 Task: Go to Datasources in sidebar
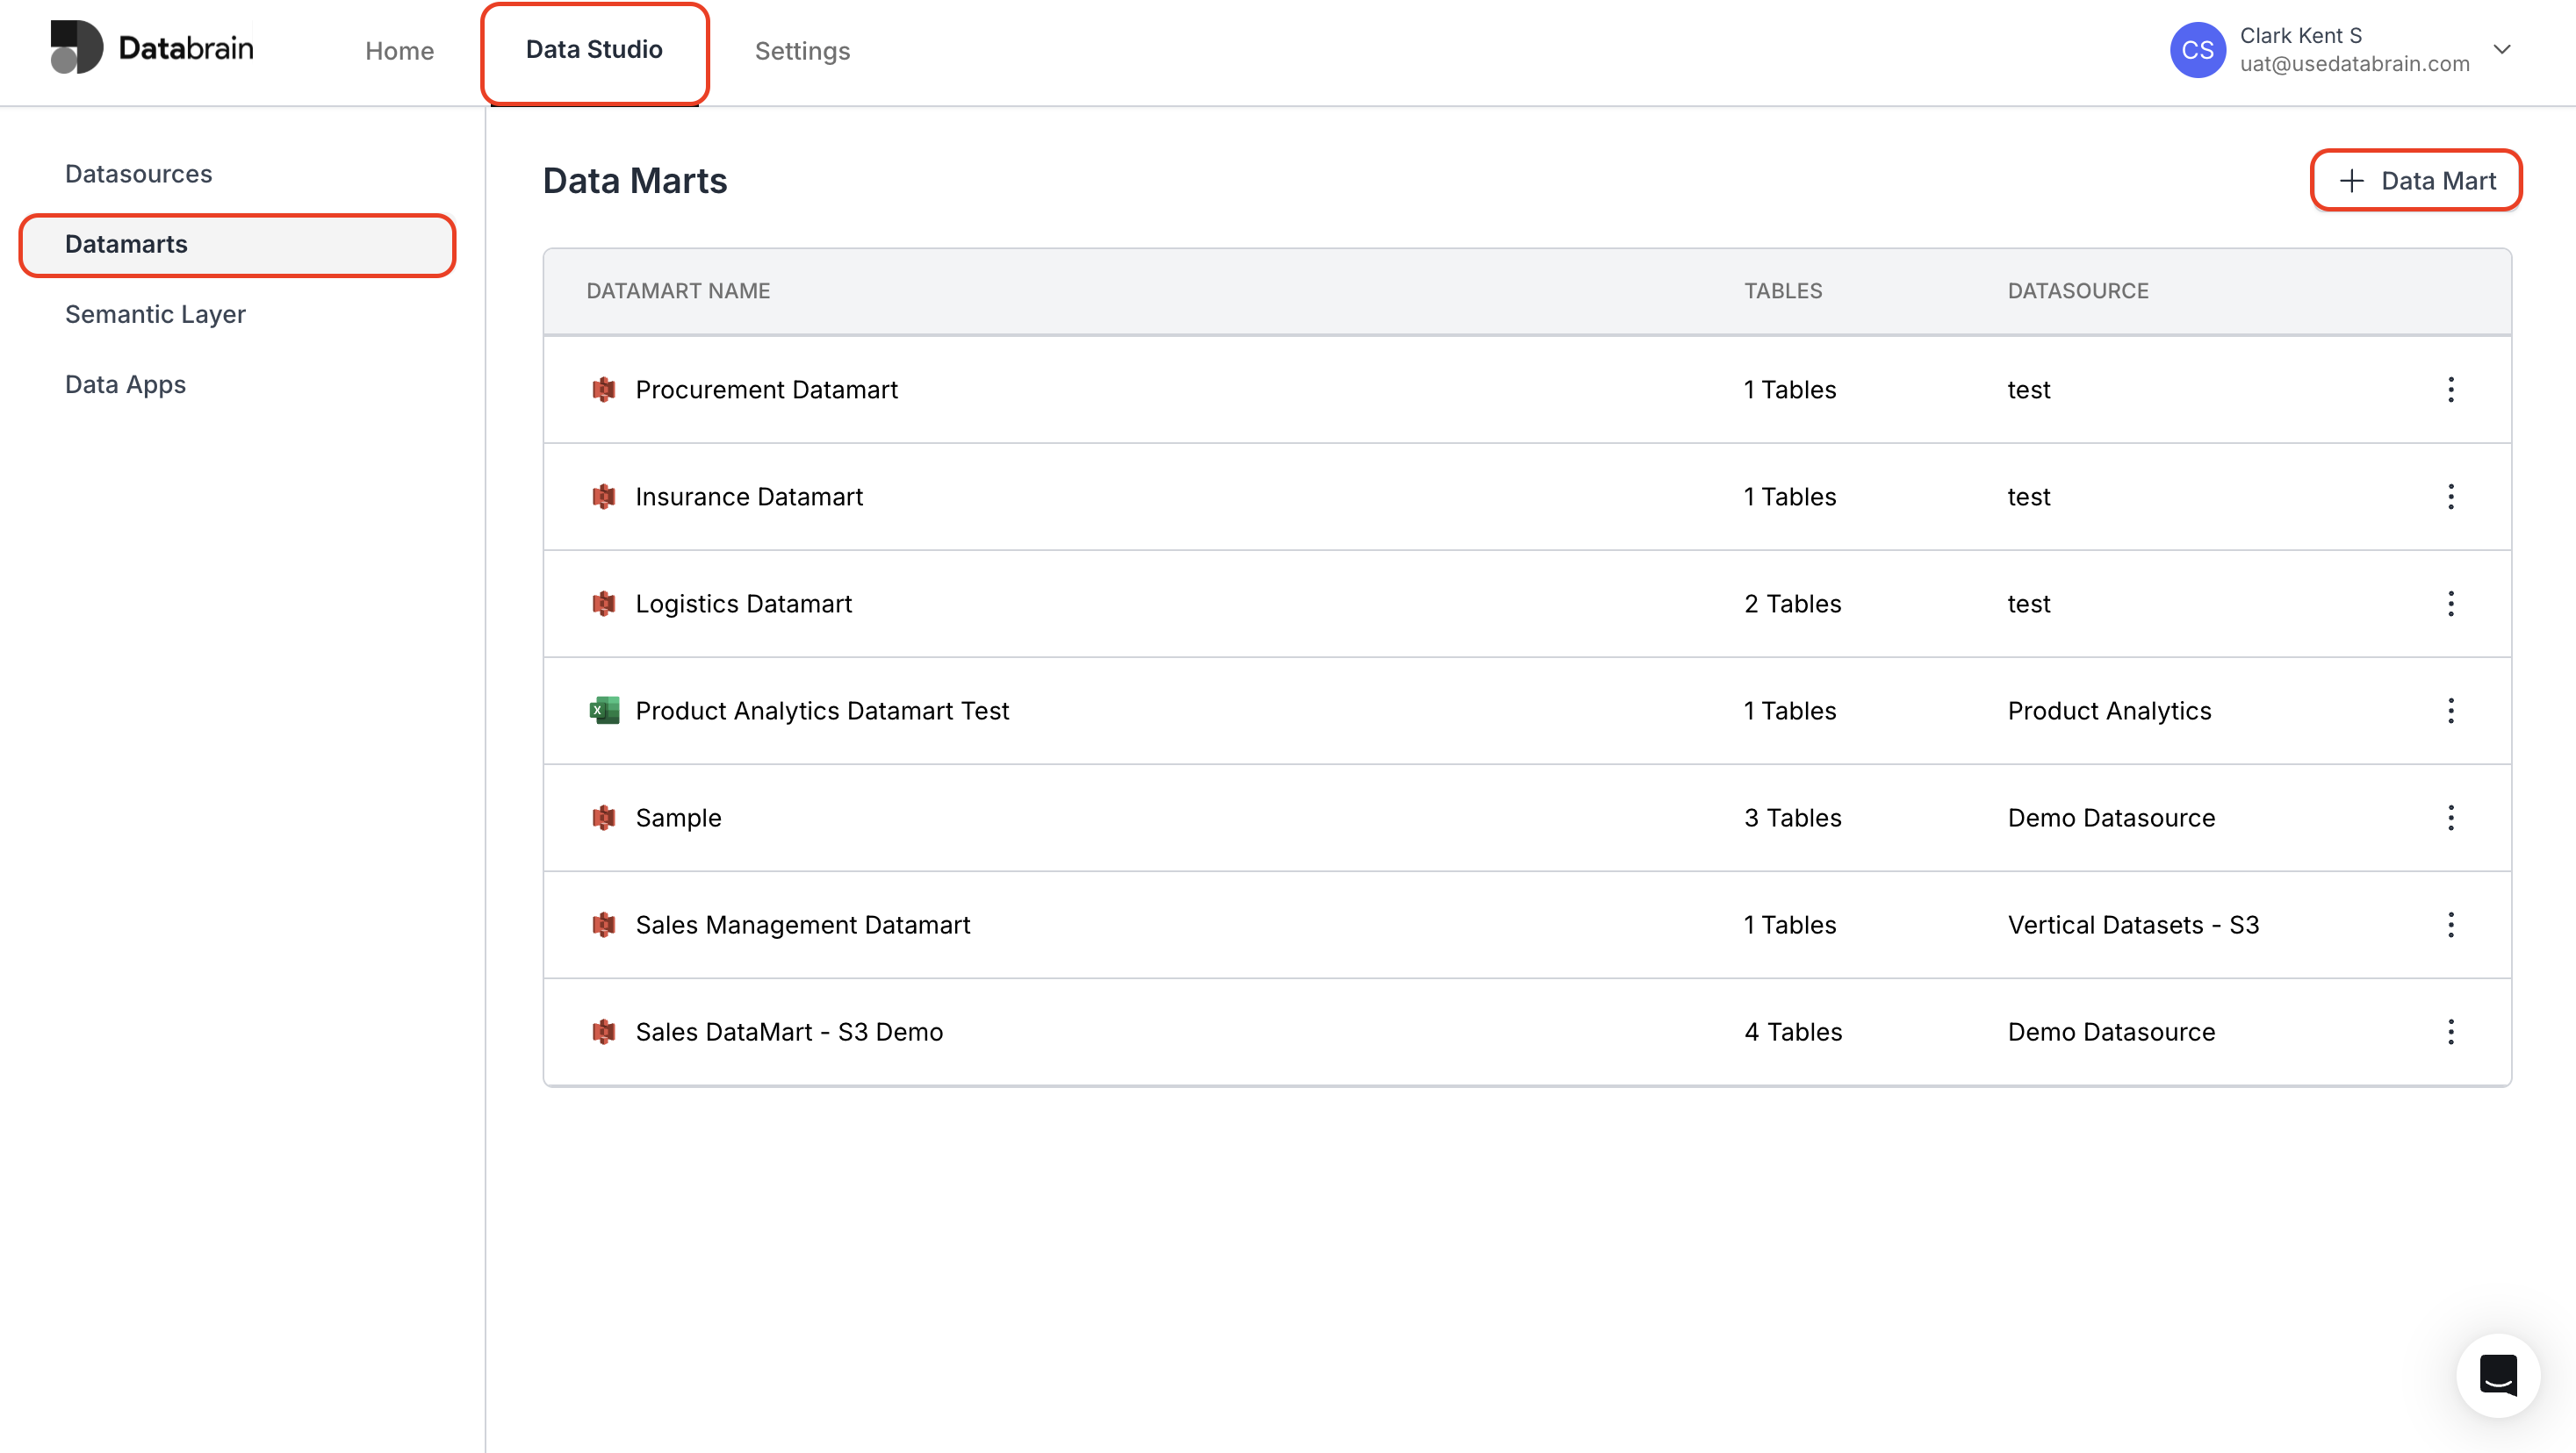(x=138, y=174)
